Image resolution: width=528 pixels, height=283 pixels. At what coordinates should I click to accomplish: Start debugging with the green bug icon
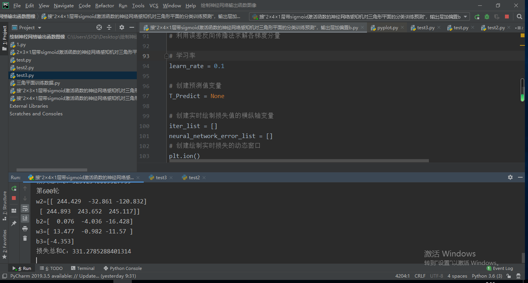(487, 17)
